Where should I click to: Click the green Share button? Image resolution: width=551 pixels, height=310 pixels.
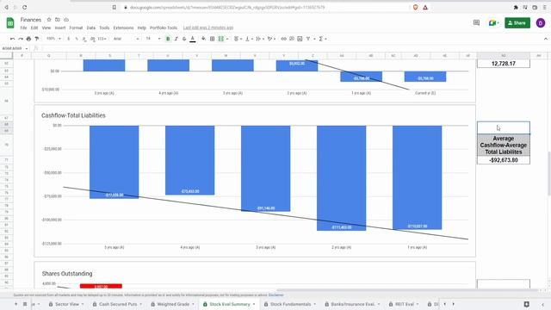tap(517, 23)
